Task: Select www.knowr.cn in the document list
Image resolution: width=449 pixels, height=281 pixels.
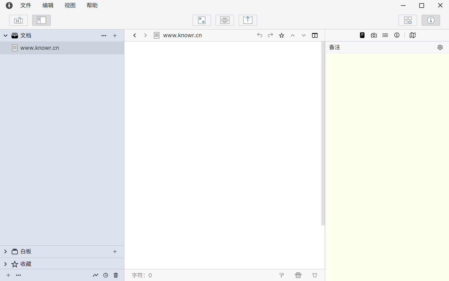Action: 62,48
